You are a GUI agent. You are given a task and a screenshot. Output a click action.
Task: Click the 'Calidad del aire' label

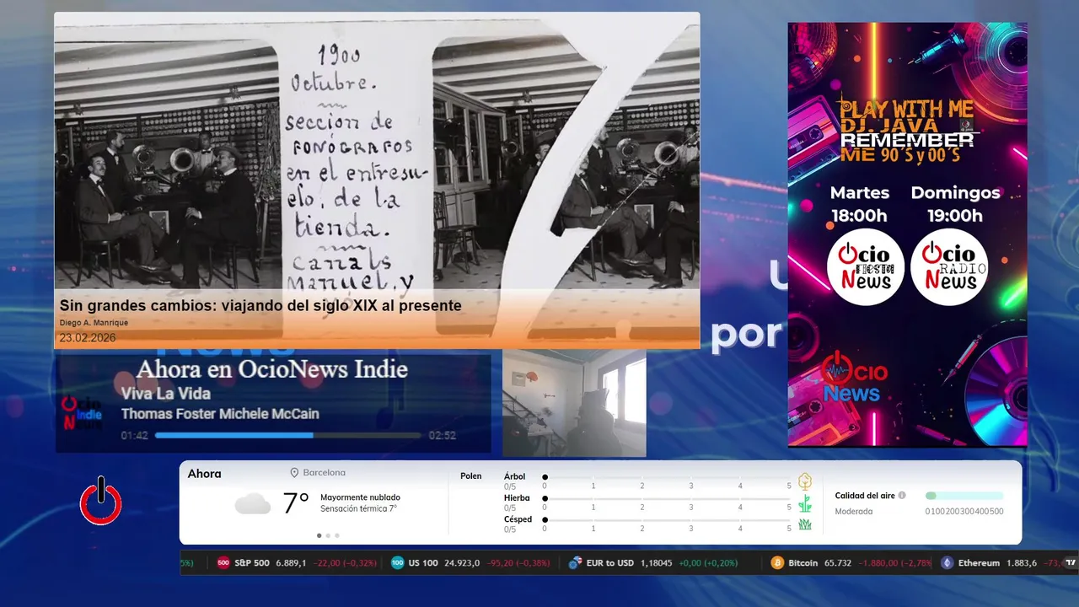865,496
